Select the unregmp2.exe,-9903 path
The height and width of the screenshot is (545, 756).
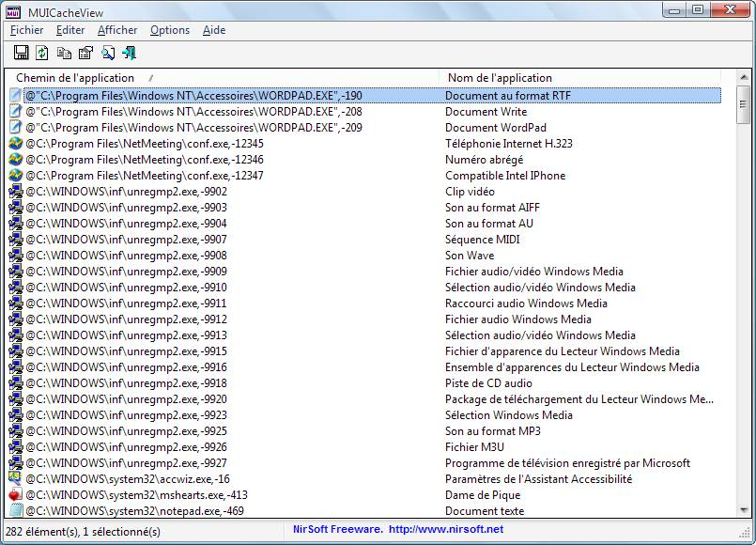(x=127, y=208)
